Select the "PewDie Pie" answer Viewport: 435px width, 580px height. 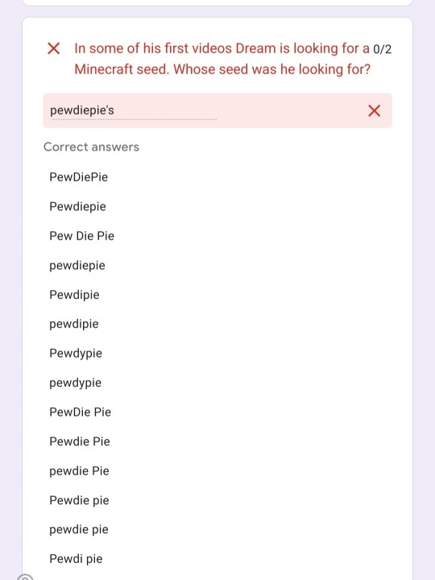point(81,412)
